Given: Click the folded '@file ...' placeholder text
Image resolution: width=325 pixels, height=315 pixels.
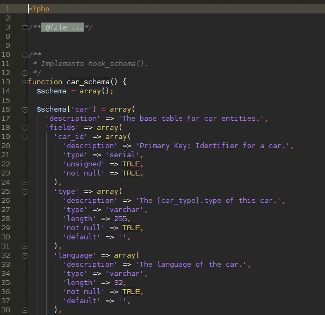Looking at the screenshot, I should coord(62,27).
